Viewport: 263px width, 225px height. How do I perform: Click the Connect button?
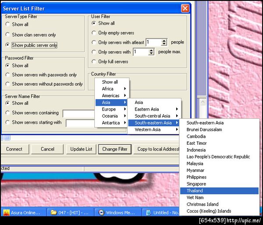click(x=14, y=149)
